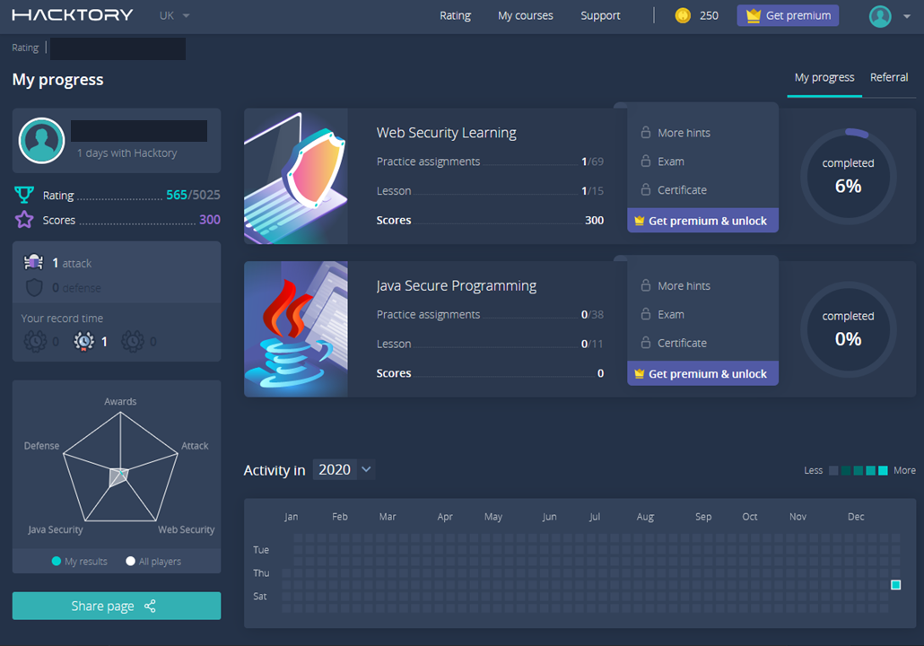Screen dimensions: 924x646
Task: Click the gold coin icon
Action: 683,16
